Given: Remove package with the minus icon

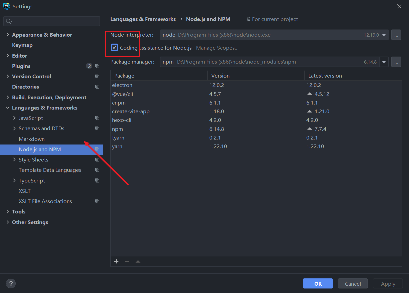Looking at the screenshot, I should [127, 261].
